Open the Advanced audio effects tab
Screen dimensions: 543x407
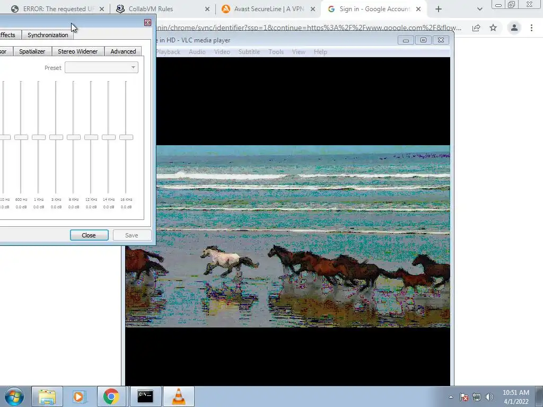click(123, 51)
